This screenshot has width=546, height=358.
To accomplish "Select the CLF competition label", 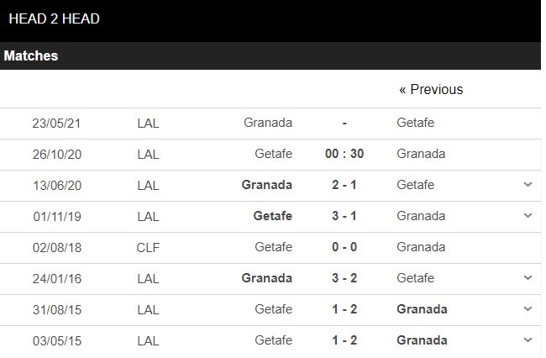I will click(148, 248).
